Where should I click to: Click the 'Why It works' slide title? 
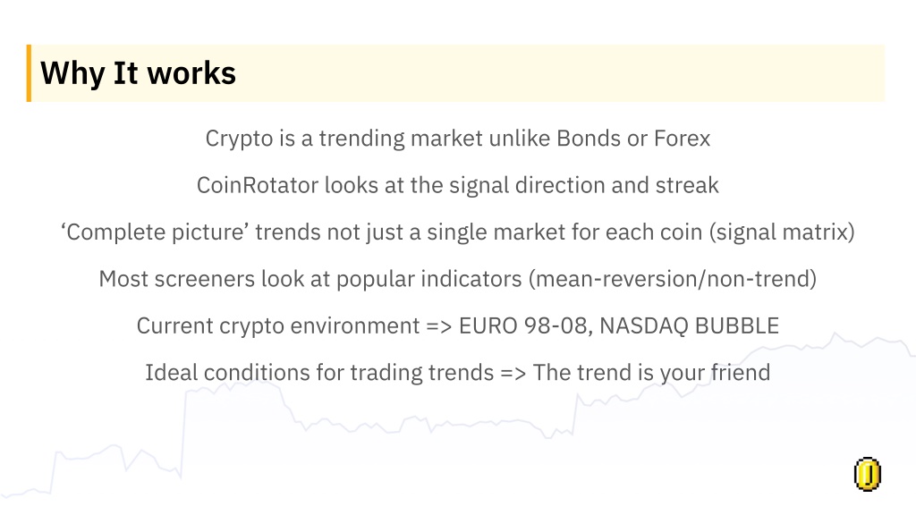tap(138, 73)
